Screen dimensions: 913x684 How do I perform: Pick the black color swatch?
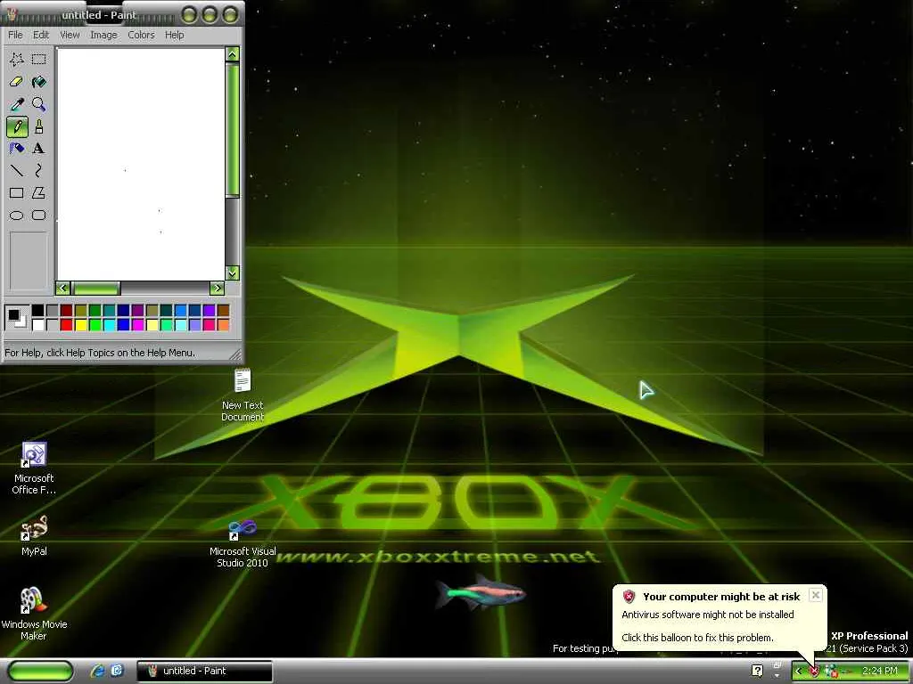[37, 311]
